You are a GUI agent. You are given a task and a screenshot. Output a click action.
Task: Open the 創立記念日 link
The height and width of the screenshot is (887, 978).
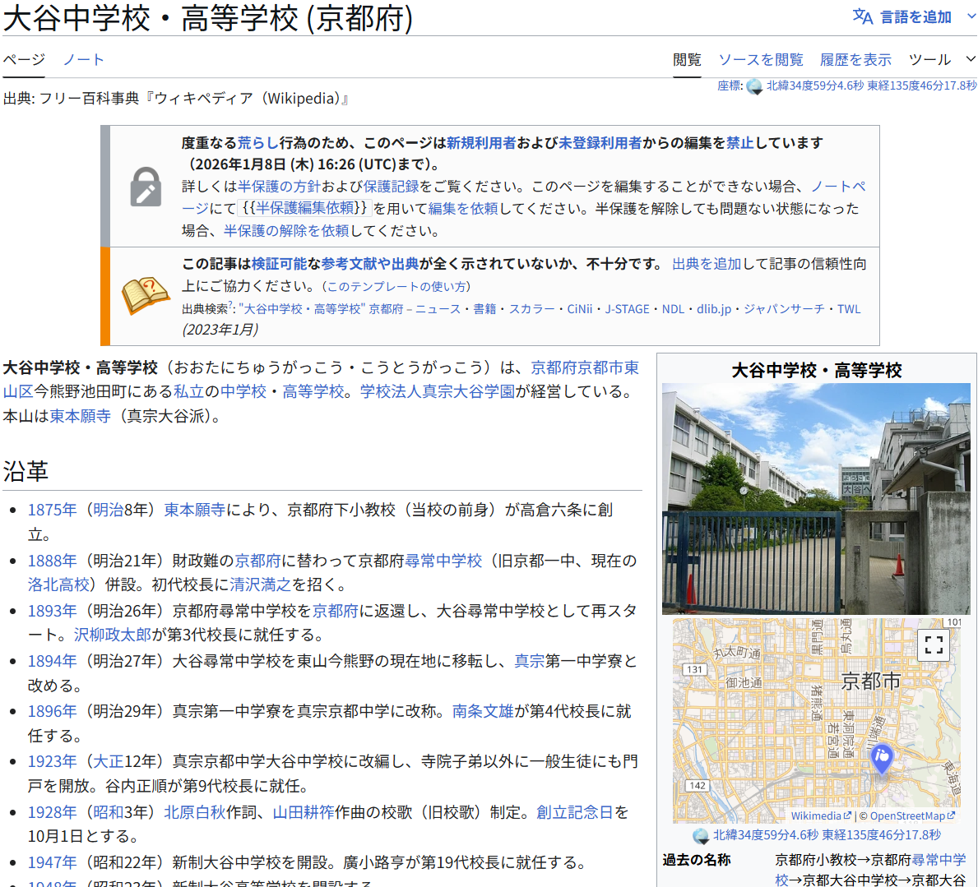pos(574,812)
